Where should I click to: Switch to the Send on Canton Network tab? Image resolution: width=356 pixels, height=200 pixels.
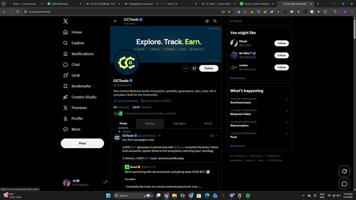(257, 4)
